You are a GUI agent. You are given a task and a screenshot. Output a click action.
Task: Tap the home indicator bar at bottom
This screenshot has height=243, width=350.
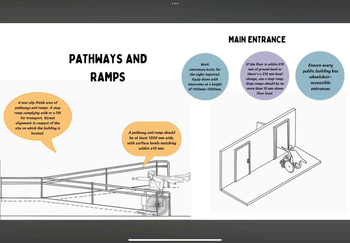click(x=175, y=240)
